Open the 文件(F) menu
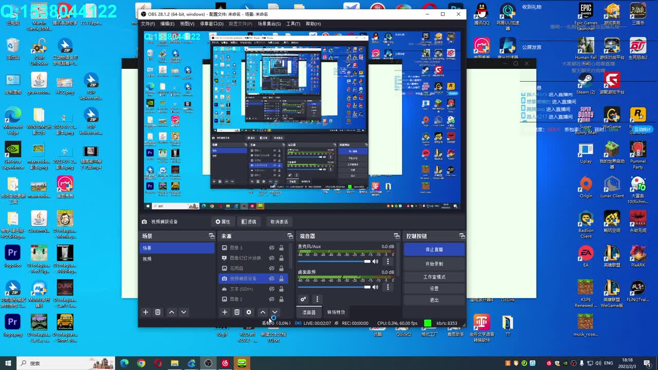 (x=148, y=24)
